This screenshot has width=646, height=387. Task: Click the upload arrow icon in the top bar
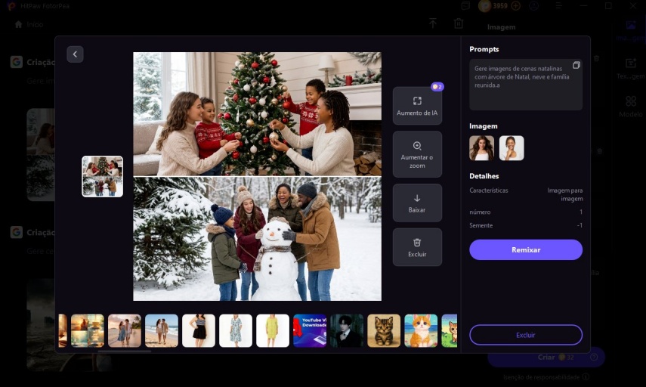(433, 24)
